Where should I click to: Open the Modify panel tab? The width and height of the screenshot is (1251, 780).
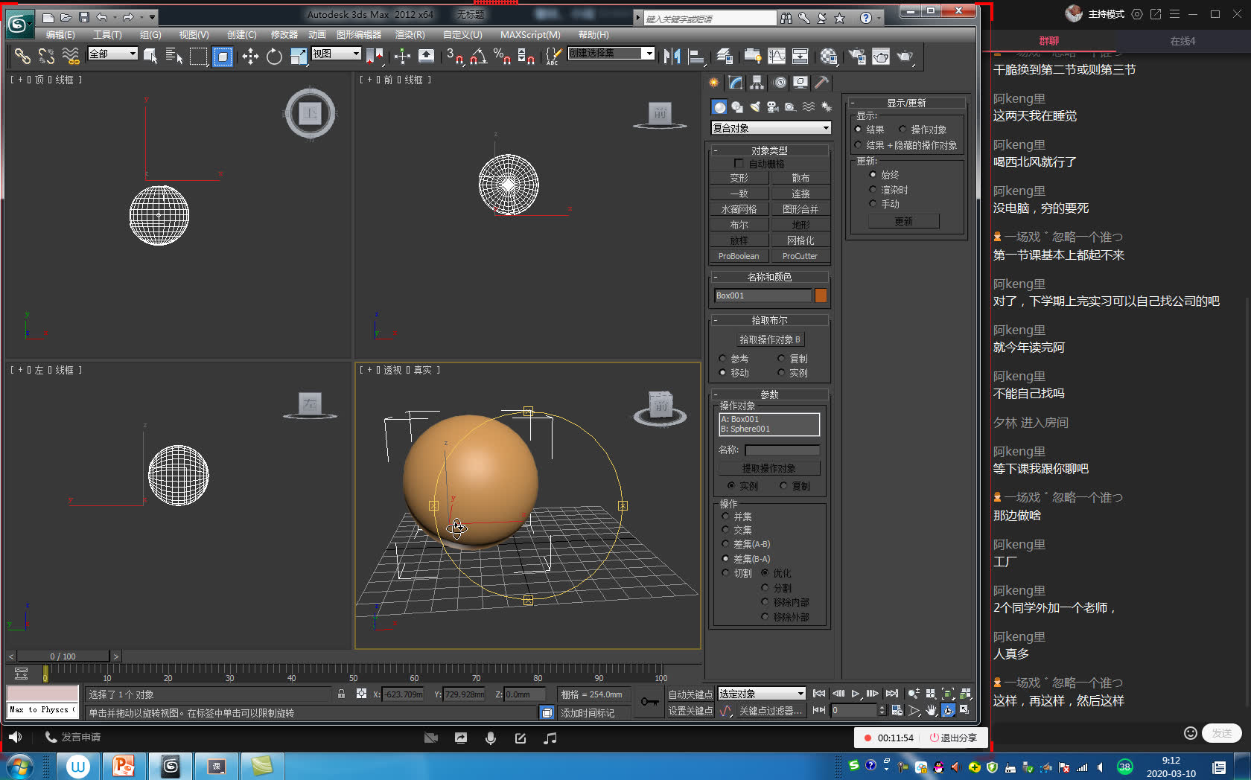[735, 83]
